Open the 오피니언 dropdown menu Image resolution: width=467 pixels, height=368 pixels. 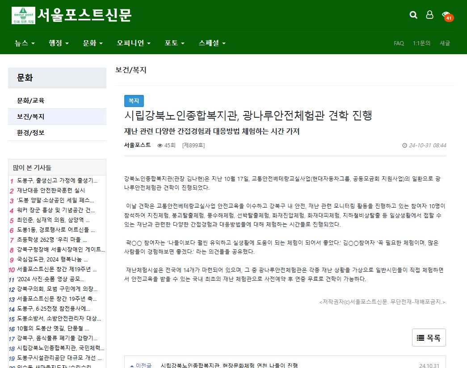(134, 43)
